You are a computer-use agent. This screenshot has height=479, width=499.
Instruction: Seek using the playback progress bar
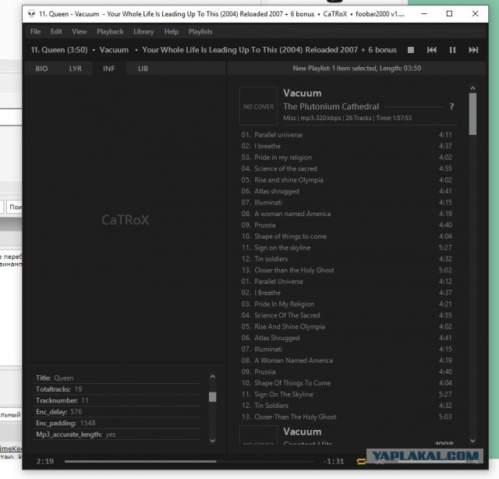point(189,461)
